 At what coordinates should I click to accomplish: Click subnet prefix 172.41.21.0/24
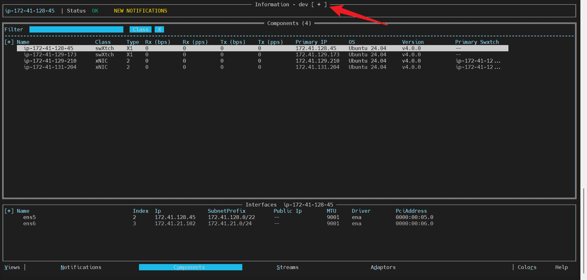coord(230,223)
